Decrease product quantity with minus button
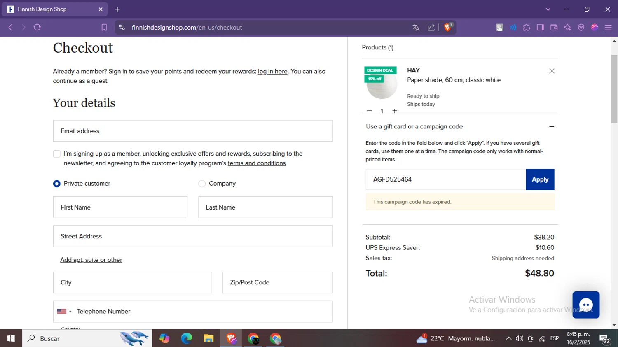This screenshot has width=618, height=347. [369, 111]
